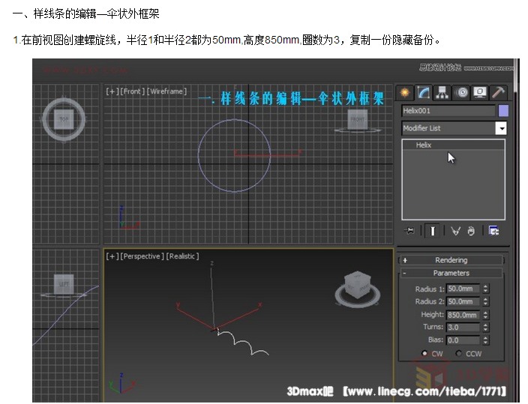This screenshot has height=404, width=528.
Task: Open Configure Modifier Sets icon
Action: [493, 231]
